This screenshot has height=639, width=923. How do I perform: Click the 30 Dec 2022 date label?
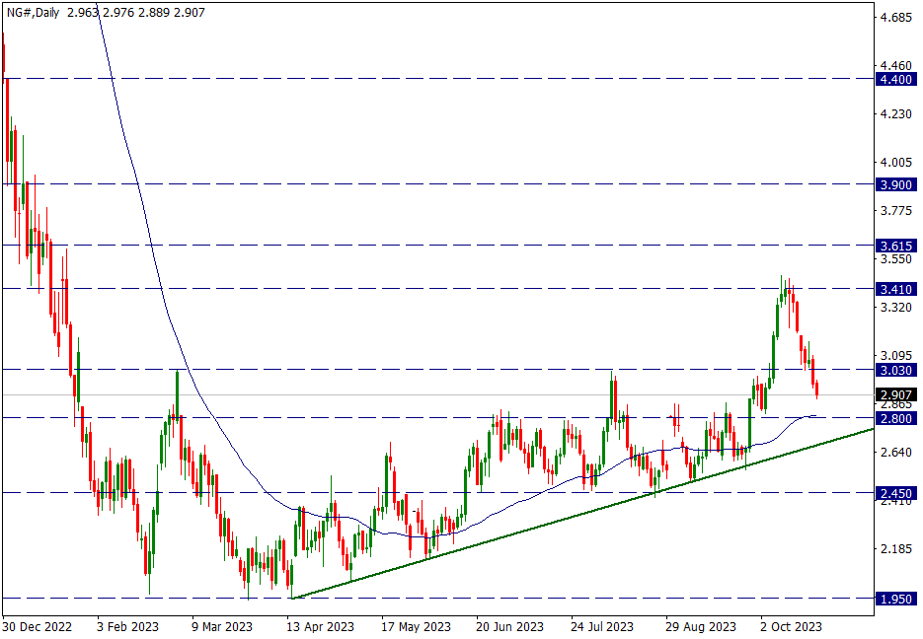tap(38, 626)
